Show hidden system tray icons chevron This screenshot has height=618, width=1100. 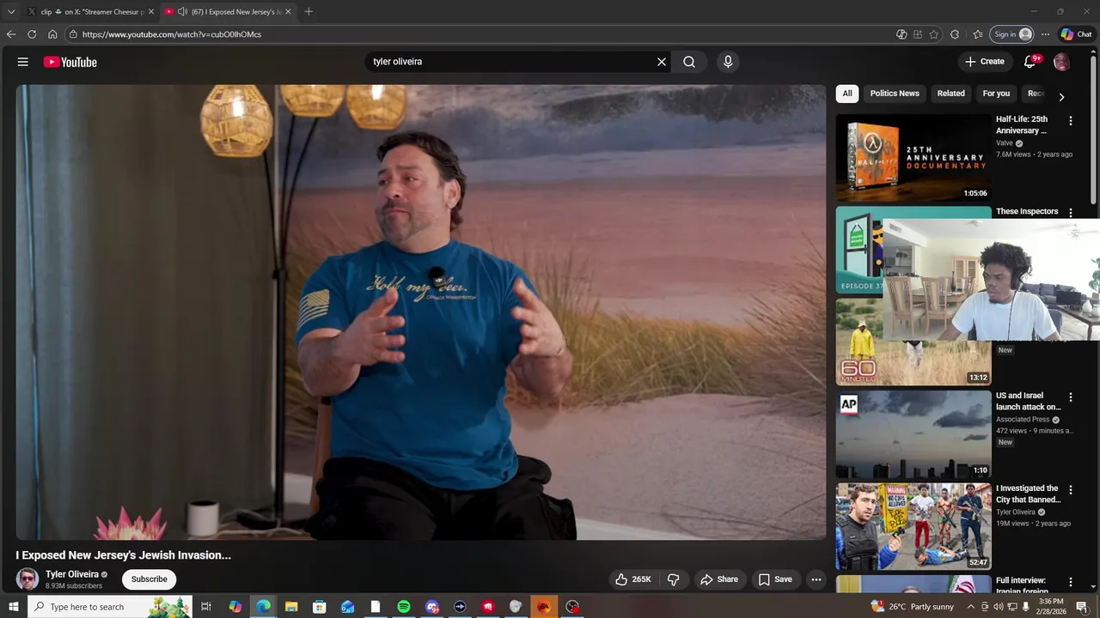pyautogui.click(x=971, y=607)
